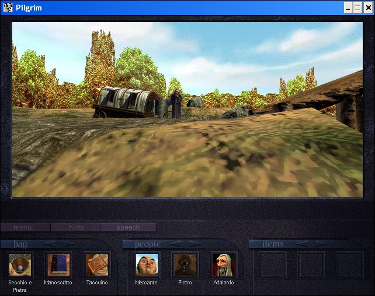This screenshot has width=375, height=296.
Task: Click the 'Manoscritto' label
Action: pyautogui.click(x=58, y=283)
